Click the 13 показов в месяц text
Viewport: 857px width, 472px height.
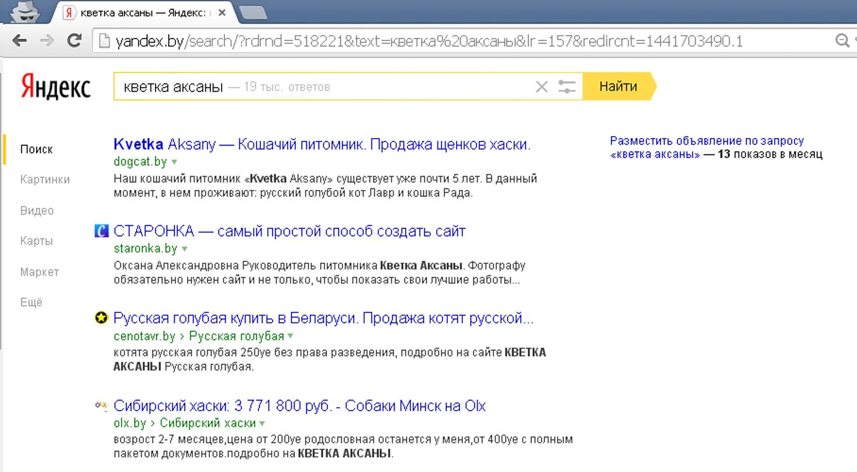click(770, 154)
